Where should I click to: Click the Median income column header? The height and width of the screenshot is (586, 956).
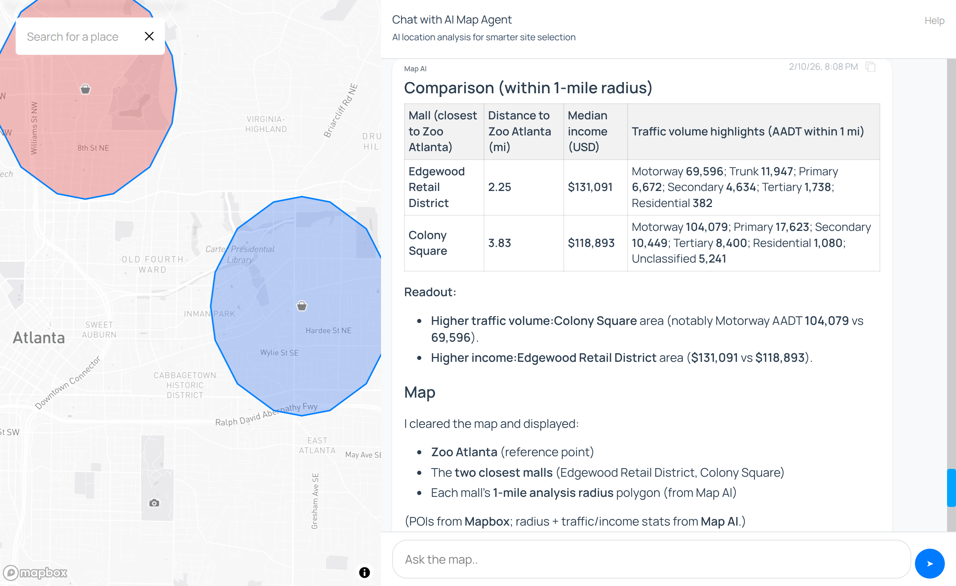click(587, 131)
